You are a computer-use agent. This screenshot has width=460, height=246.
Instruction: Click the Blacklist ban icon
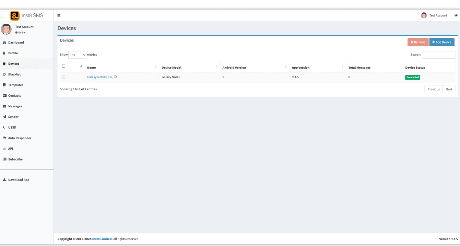4,74
